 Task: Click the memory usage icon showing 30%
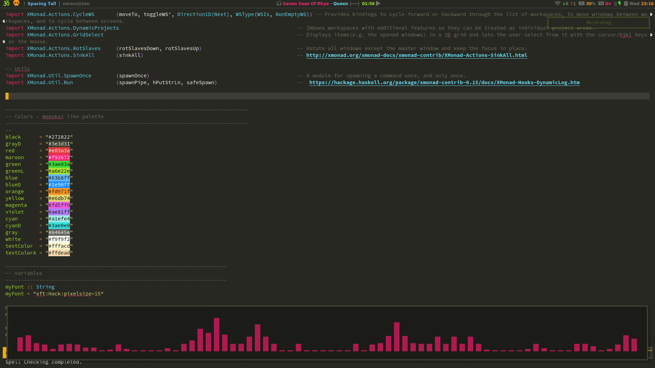click(581, 3)
